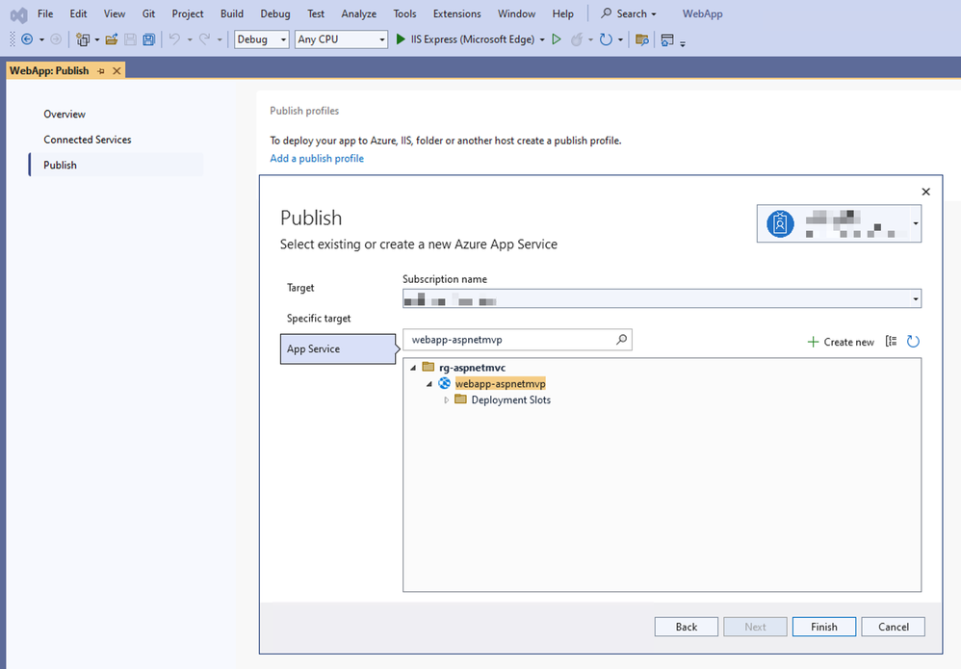Click the search magnifier in App Service filter
The height and width of the screenshot is (669, 961).
coord(621,340)
